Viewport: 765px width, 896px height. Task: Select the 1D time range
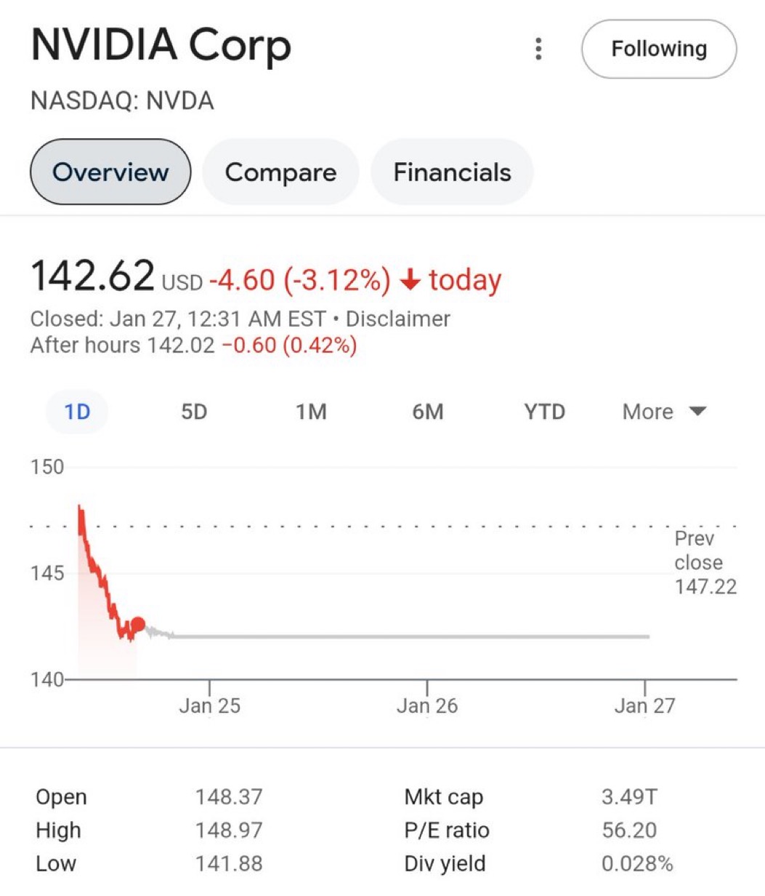[77, 412]
